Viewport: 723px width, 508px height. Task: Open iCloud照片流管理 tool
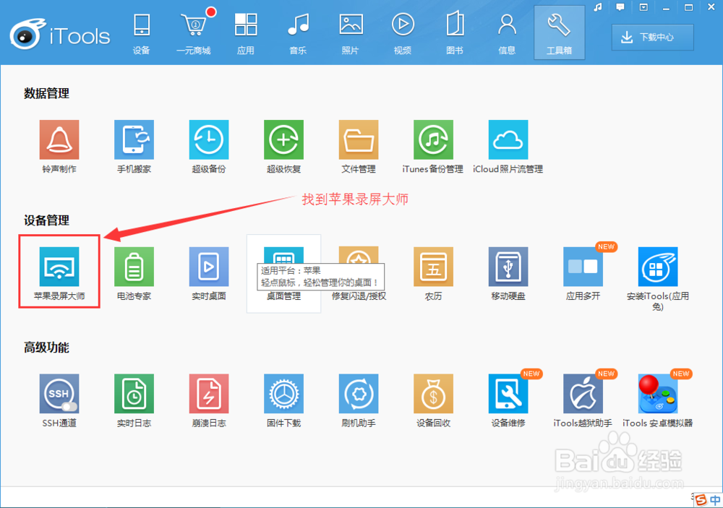click(508, 139)
